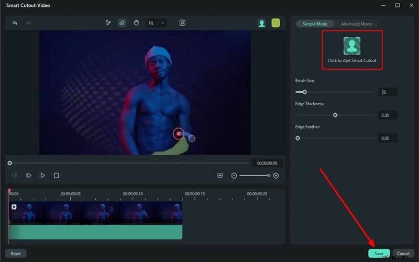Click the Brush Size value field
Screen dimensions: 419x262
(x=388, y=92)
